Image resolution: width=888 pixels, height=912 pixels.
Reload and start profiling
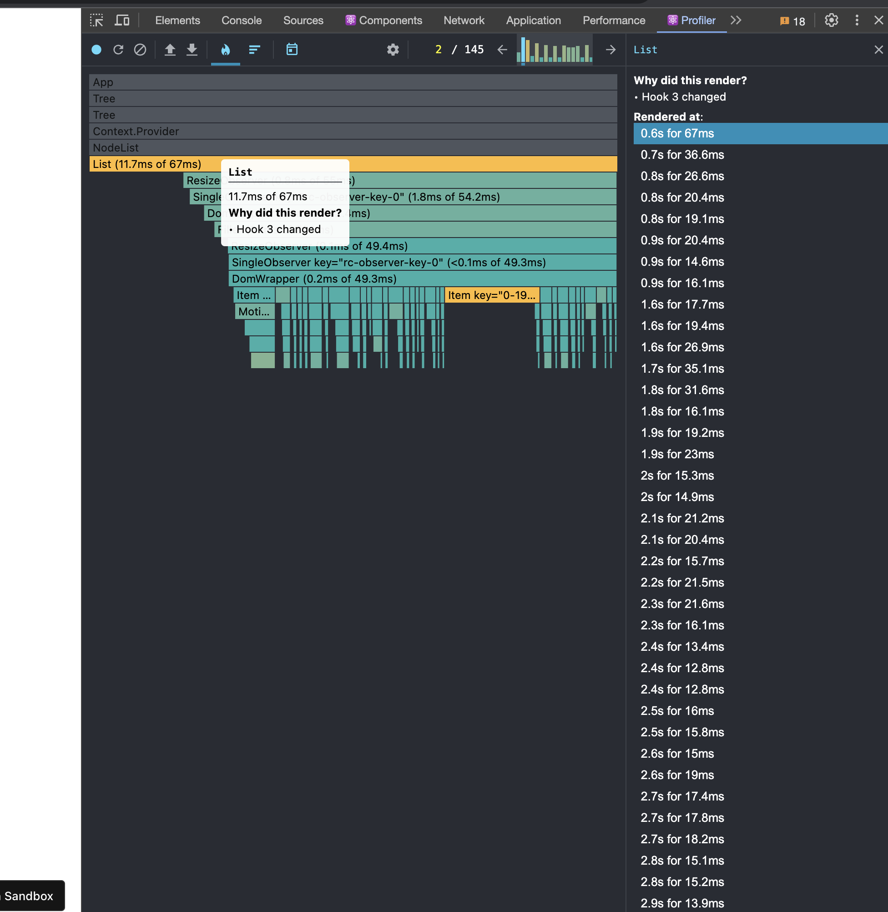118,50
